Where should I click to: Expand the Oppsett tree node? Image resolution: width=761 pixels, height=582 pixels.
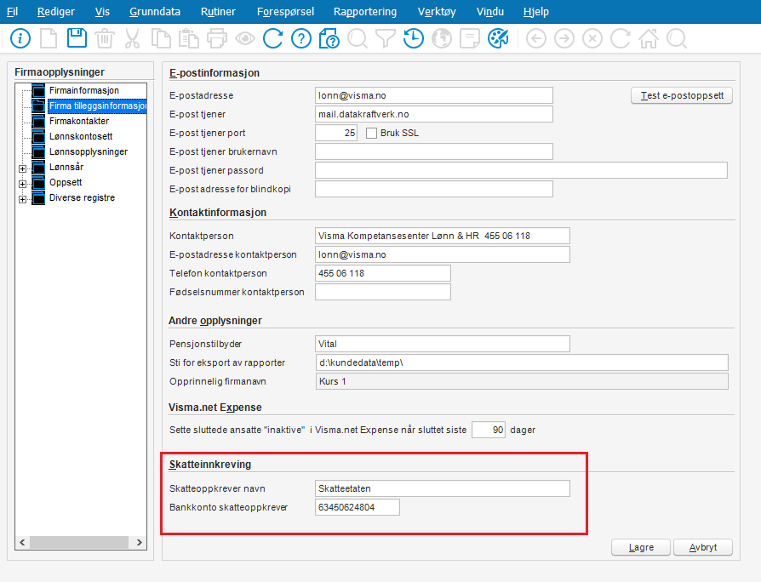tap(22, 185)
